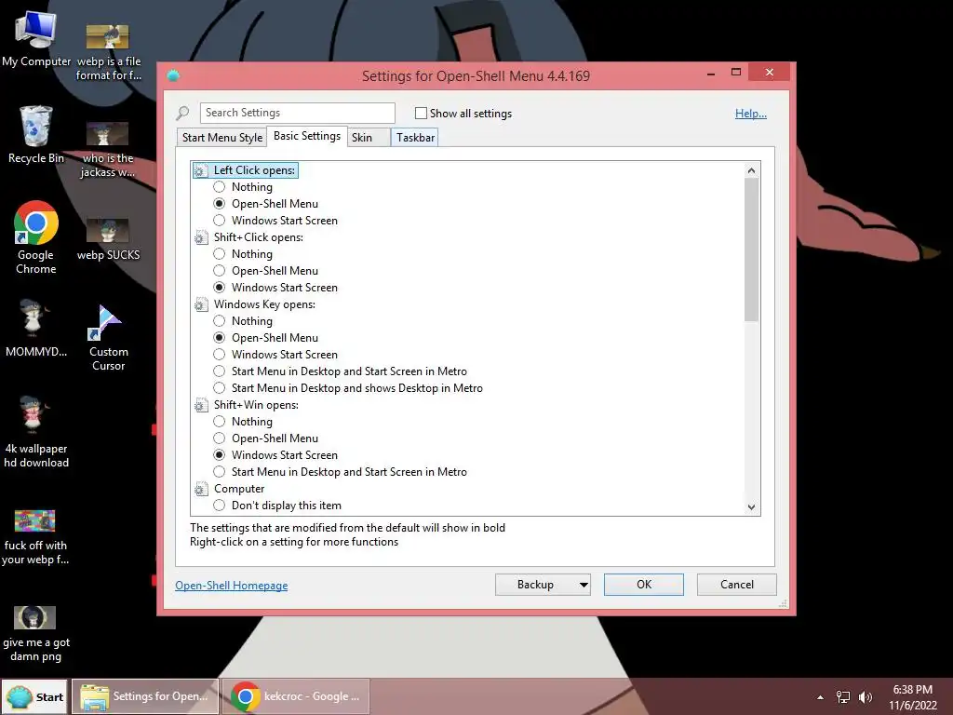Select the 'fuck off with your webp' file icon

point(36,537)
